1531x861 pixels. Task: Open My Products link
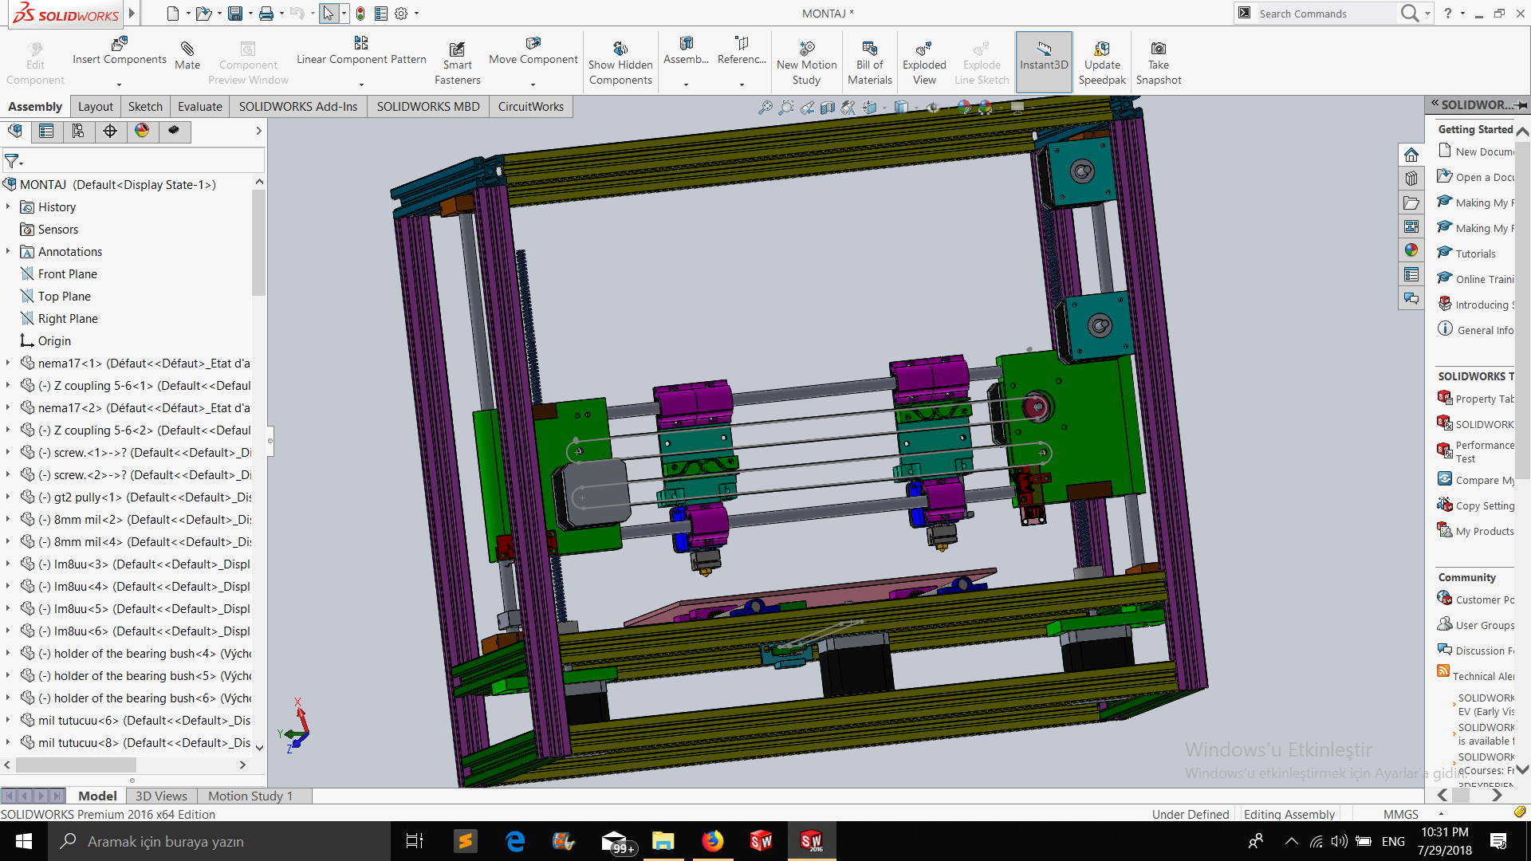tap(1484, 531)
